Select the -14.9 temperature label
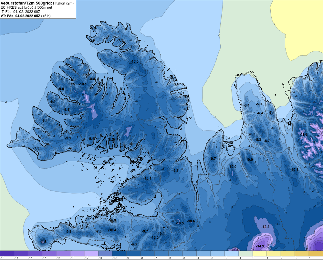323x260 pixels. coord(260,246)
